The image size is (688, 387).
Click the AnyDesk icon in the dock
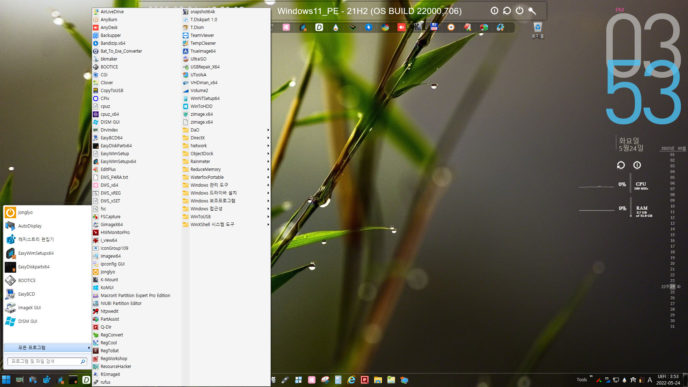(401, 27)
